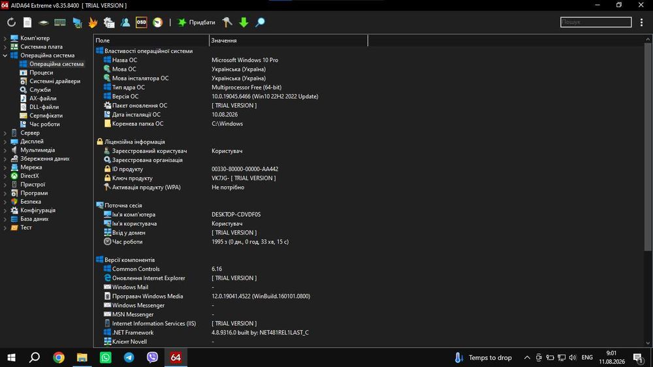
Task: Select Сертифікати in the tree
Action: click(46, 116)
